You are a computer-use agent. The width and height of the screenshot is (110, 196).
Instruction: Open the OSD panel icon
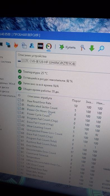(x=40, y=46)
